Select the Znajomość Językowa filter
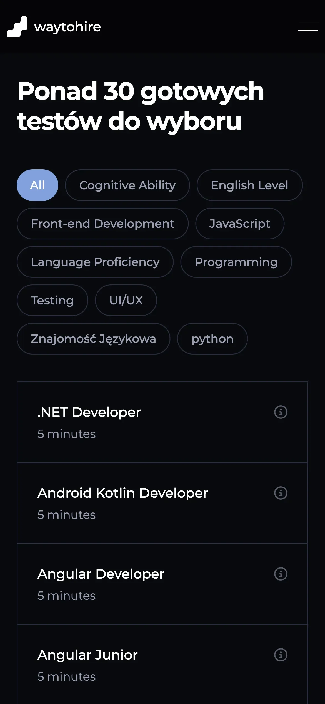325x704 pixels. pyautogui.click(x=94, y=339)
